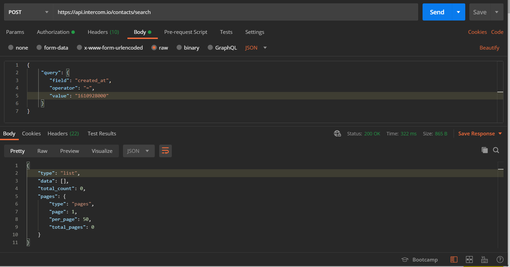Click "total_pages" in response body
This screenshot has width=510, height=267.
[68, 227]
